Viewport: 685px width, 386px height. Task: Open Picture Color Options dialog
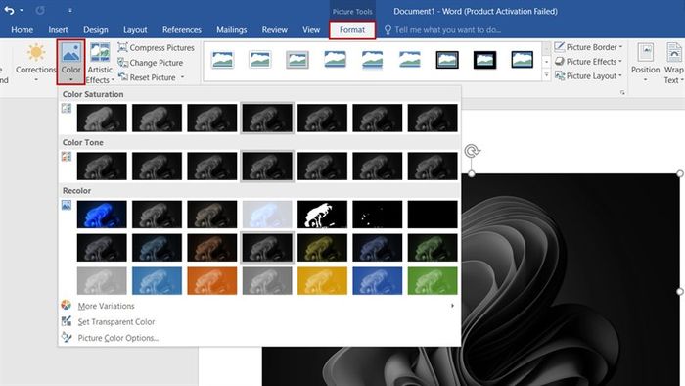[x=118, y=338]
